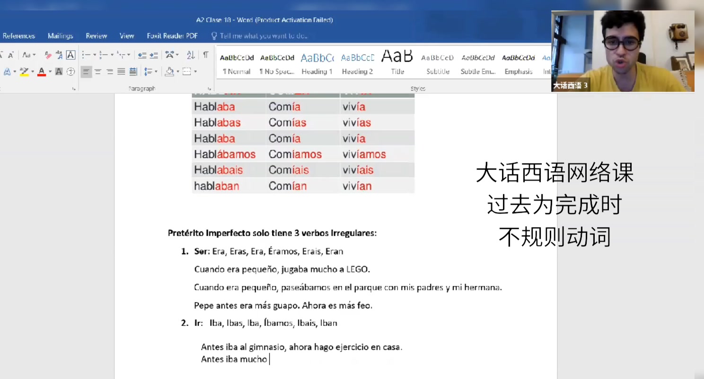Switch to the Review ribbon tab
704x379 pixels.
coord(96,36)
